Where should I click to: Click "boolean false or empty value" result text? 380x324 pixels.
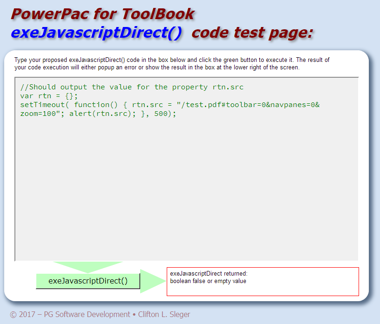coord(208,281)
